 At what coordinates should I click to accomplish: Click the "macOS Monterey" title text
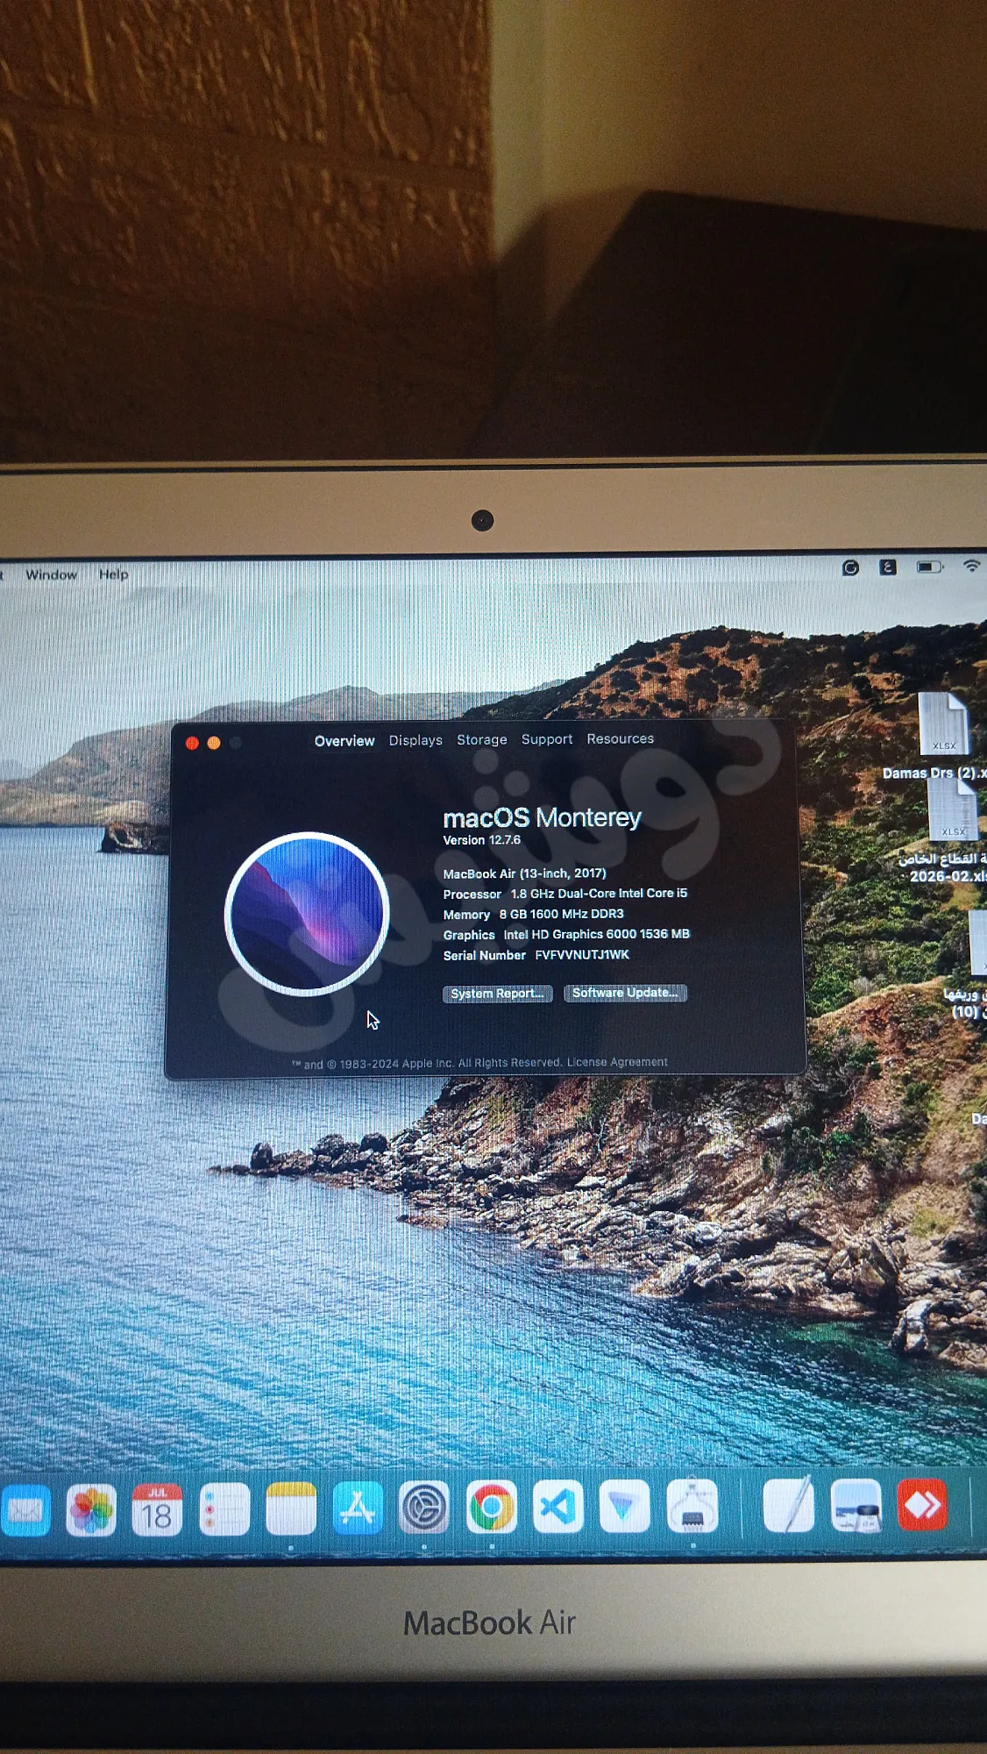[x=543, y=817]
